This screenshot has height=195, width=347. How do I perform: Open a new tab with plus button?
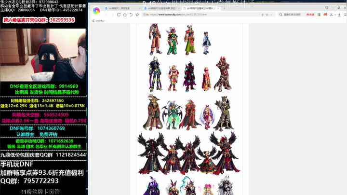pyautogui.click(x=225, y=8)
